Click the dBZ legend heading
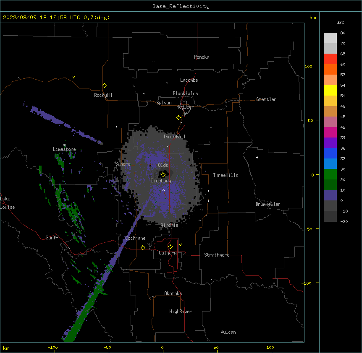362x353 pixels. [x=340, y=22]
